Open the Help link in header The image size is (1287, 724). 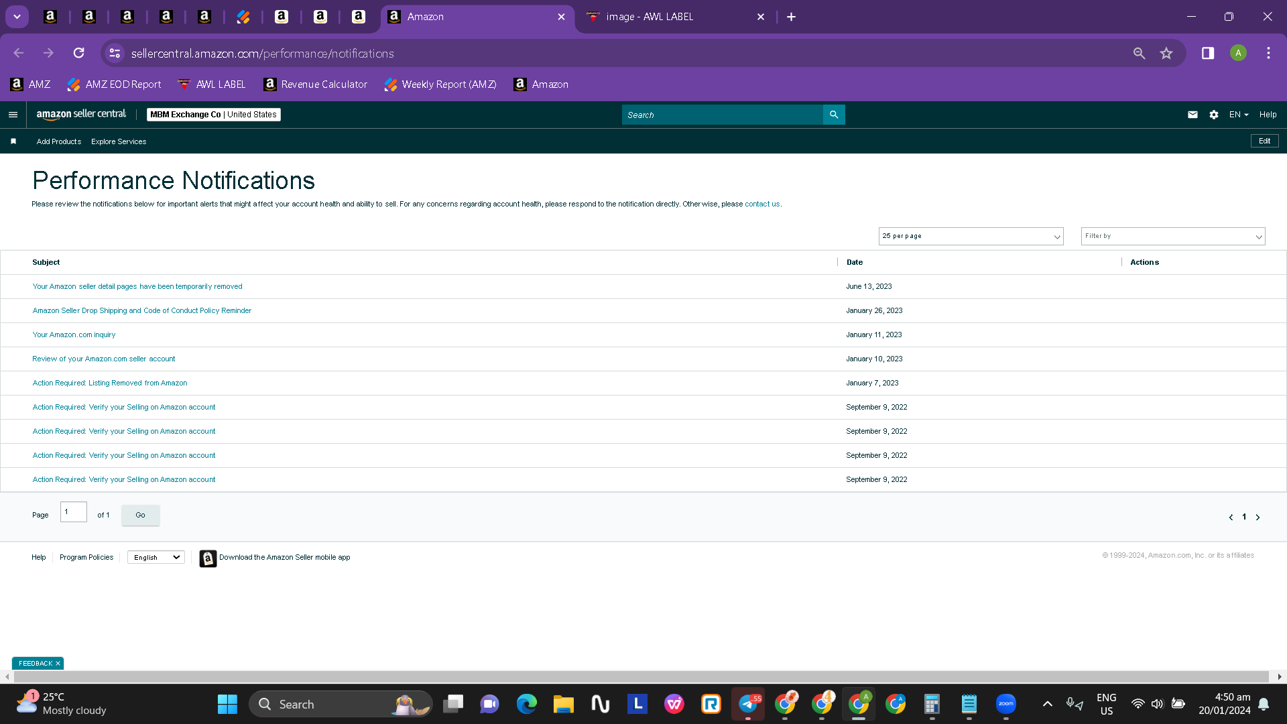point(1268,115)
